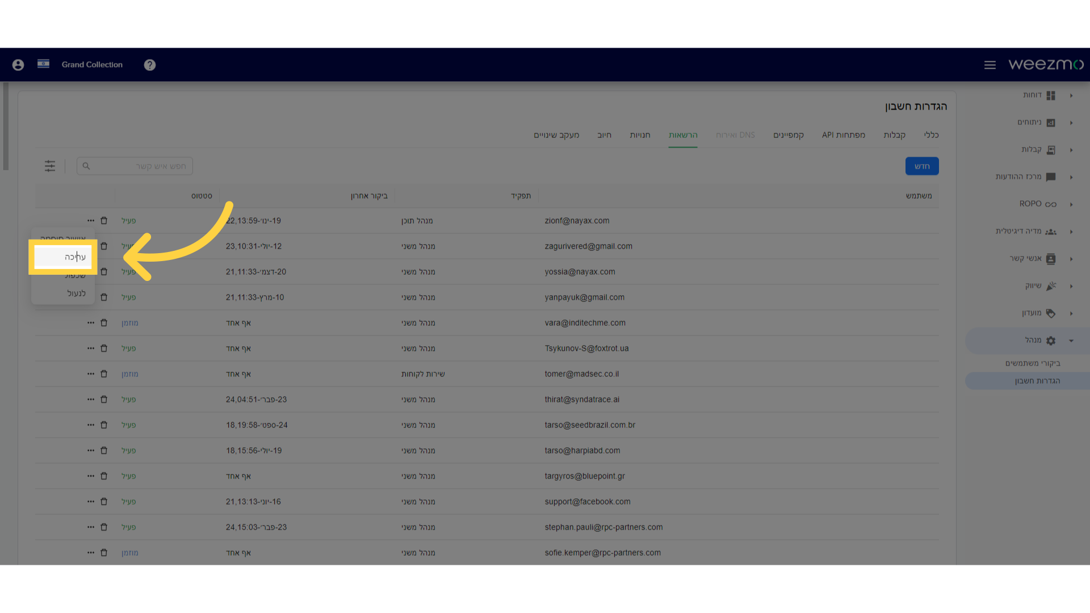Click the blue חדש (New) button
The width and height of the screenshot is (1090, 613).
(x=922, y=166)
